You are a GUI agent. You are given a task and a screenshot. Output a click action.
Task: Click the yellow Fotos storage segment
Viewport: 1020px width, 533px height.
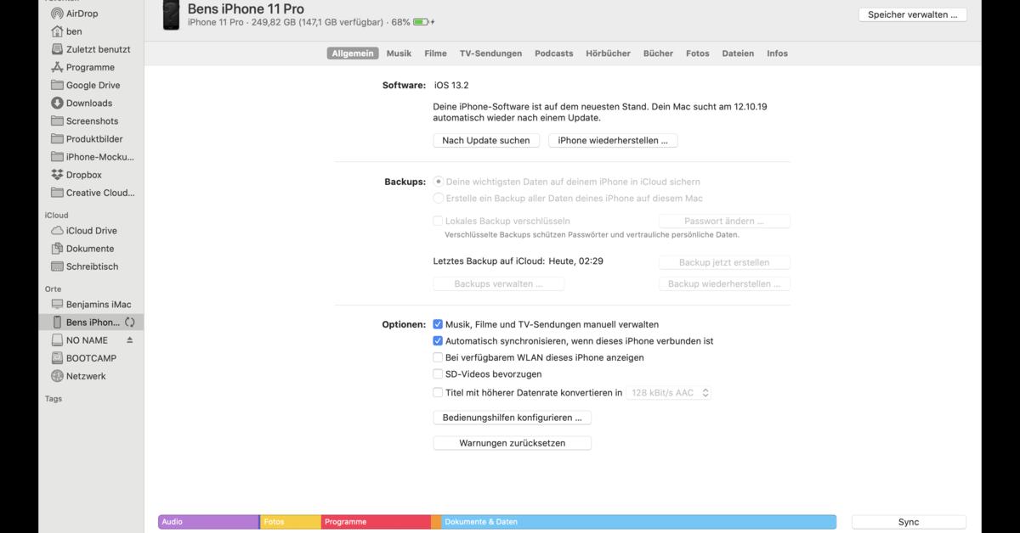pos(291,522)
